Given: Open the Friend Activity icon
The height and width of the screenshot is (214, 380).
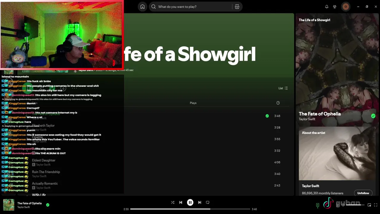Looking at the screenshot, I should pyautogui.click(x=335, y=7).
